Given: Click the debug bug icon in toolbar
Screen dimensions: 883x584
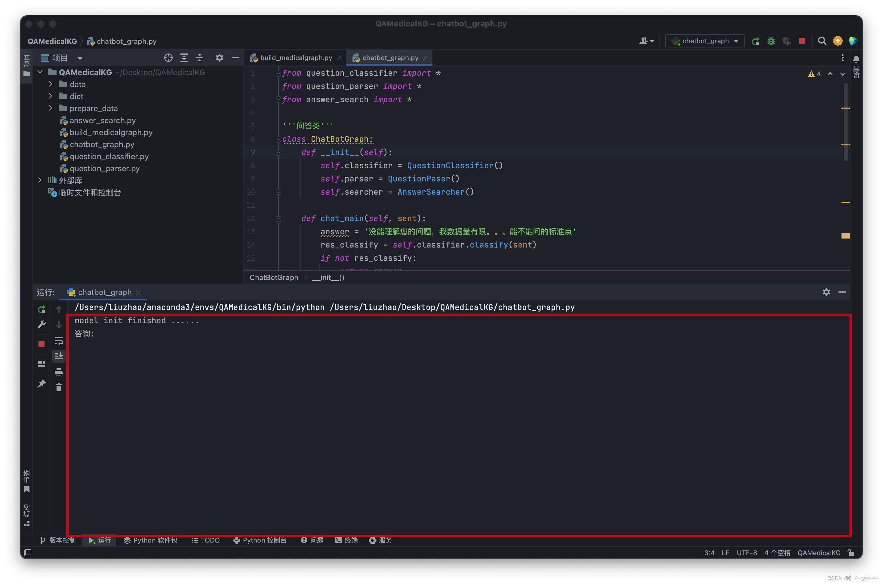Looking at the screenshot, I should pos(771,41).
